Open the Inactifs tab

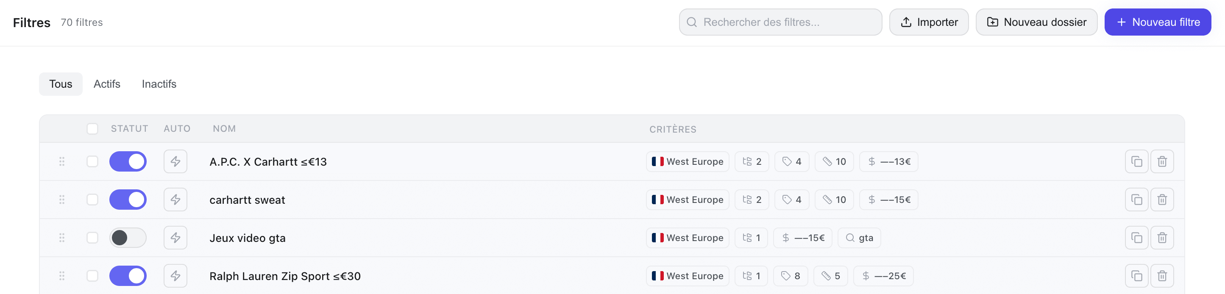pyautogui.click(x=159, y=84)
